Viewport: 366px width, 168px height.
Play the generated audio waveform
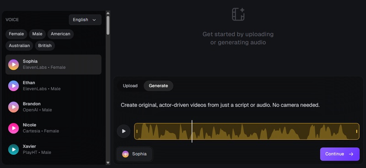124,131
